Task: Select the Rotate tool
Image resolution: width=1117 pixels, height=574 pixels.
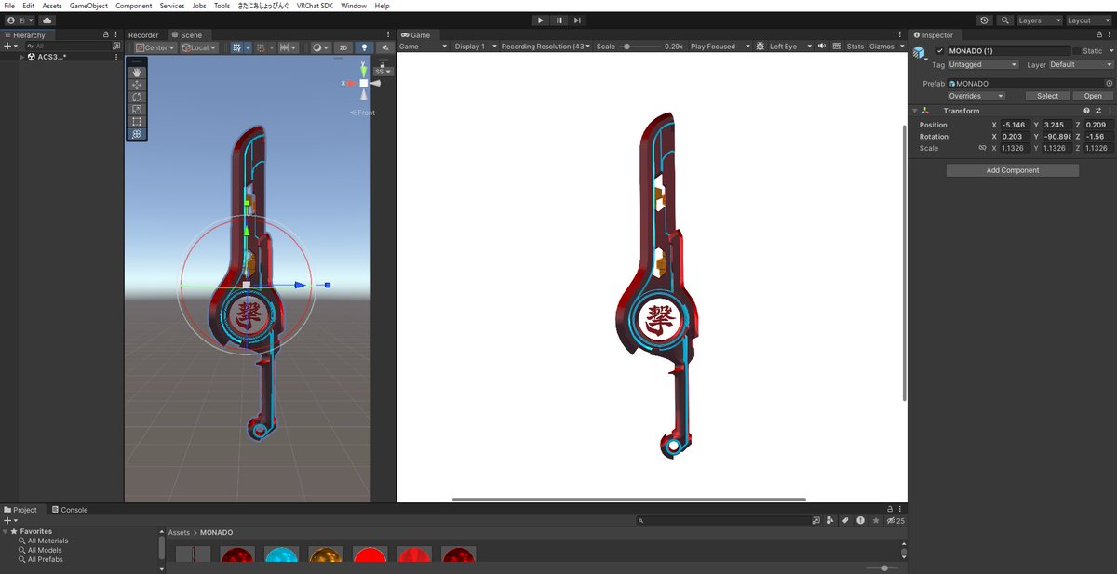Action: [x=137, y=97]
